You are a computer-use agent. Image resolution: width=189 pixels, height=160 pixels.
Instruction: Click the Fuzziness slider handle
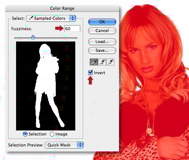point(33,37)
